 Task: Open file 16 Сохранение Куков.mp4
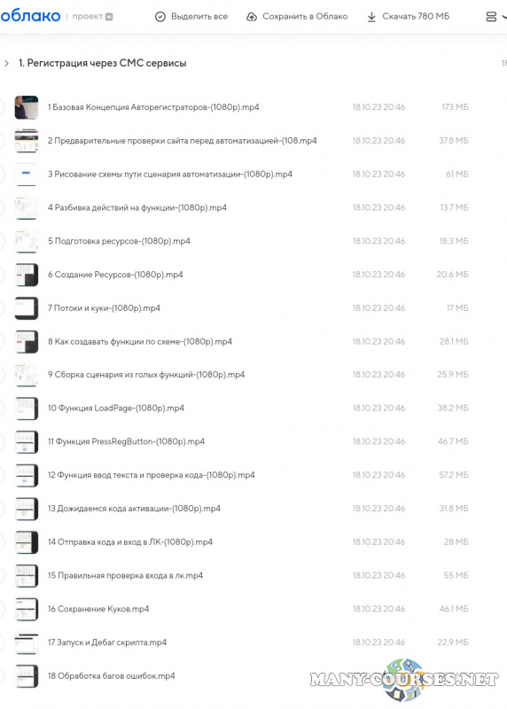pyautogui.click(x=98, y=609)
